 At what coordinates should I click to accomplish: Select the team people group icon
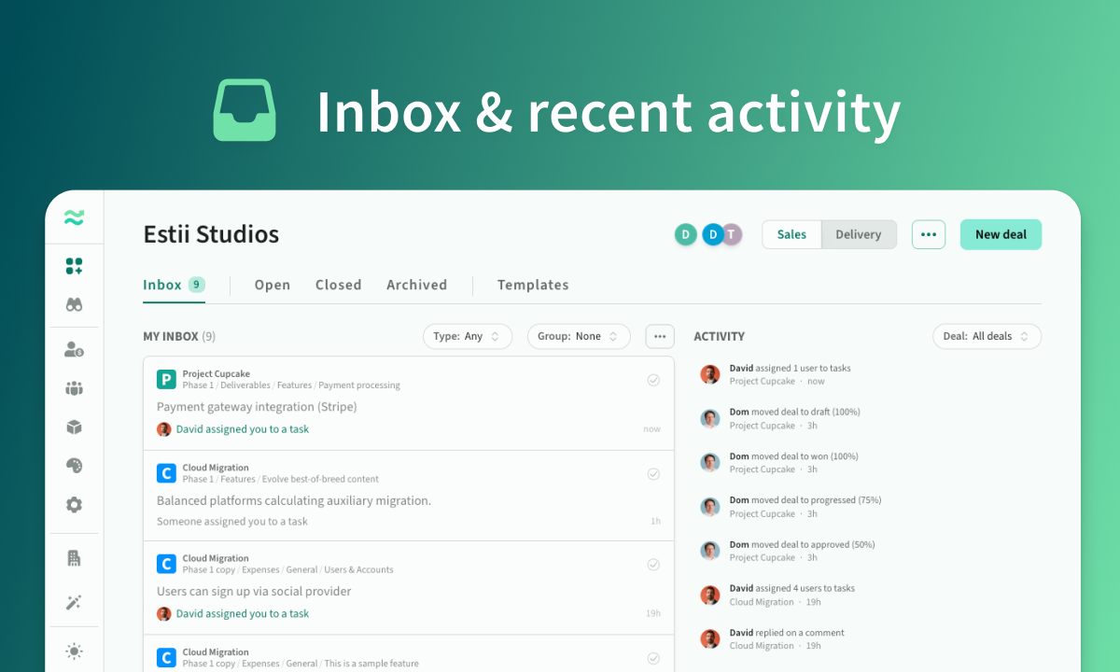click(74, 388)
